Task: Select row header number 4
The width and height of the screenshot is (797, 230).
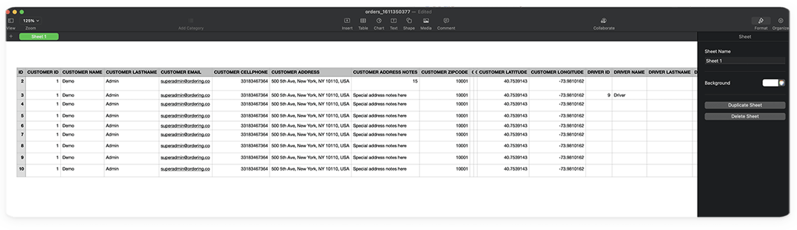Action: click(21, 105)
